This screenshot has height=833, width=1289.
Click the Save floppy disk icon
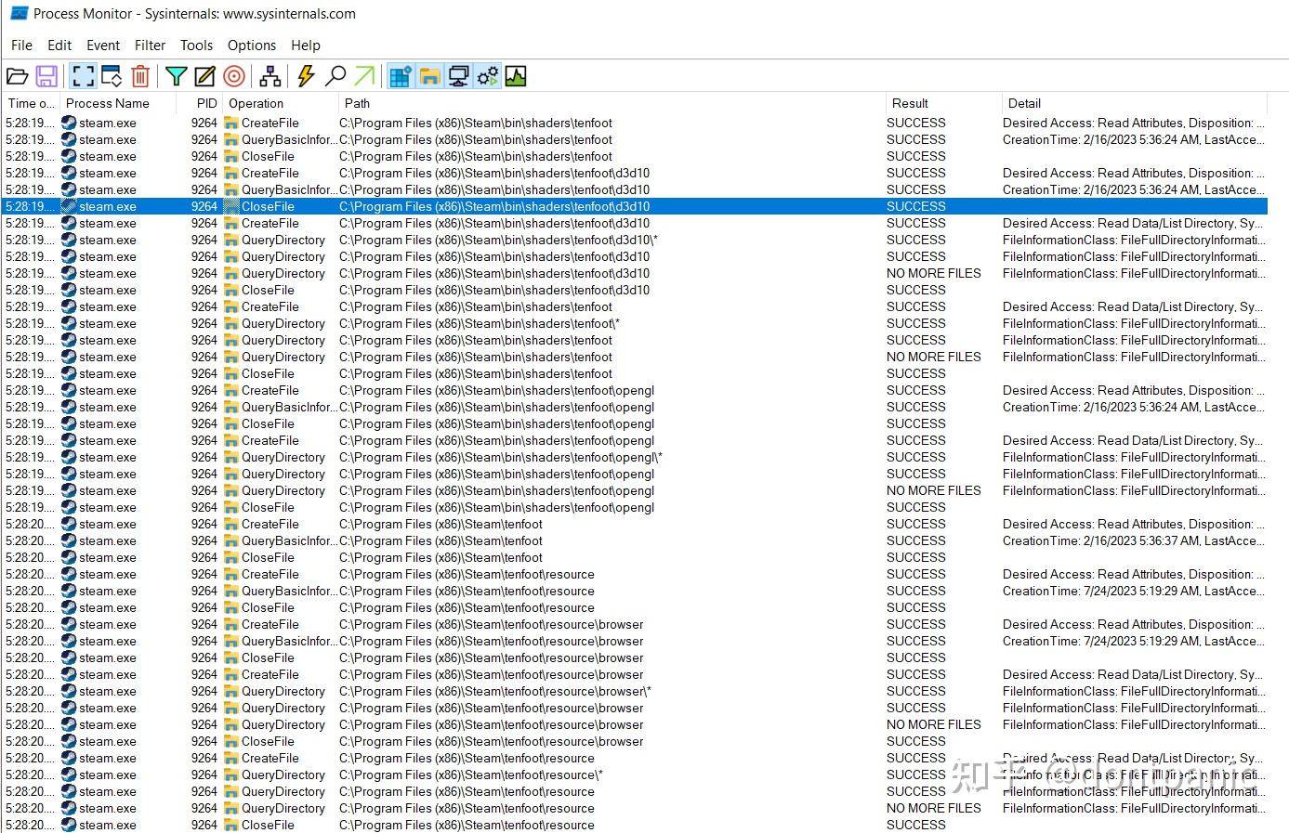click(46, 76)
